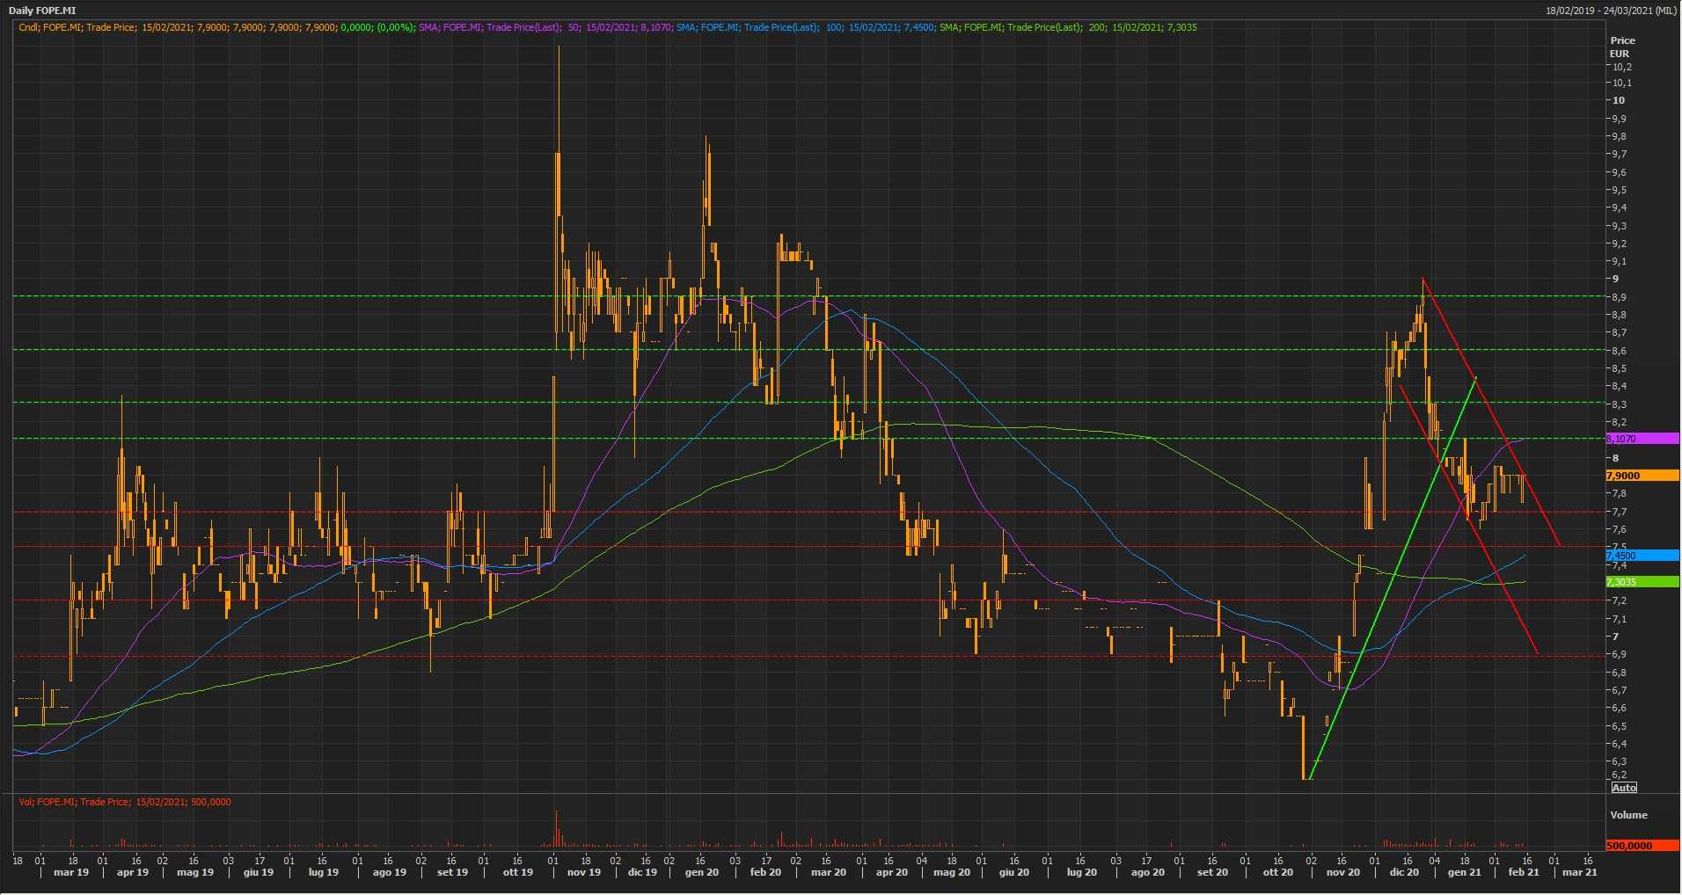The height and width of the screenshot is (895, 1682).
Task: Select the green 7,3035 SMA price tag
Action: pos(1642,582)
